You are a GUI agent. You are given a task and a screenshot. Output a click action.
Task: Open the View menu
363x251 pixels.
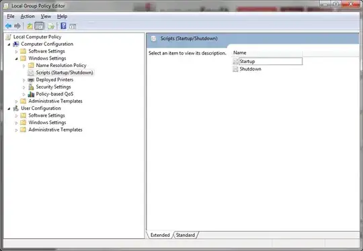pyautogui.click(x=46, y=16)
